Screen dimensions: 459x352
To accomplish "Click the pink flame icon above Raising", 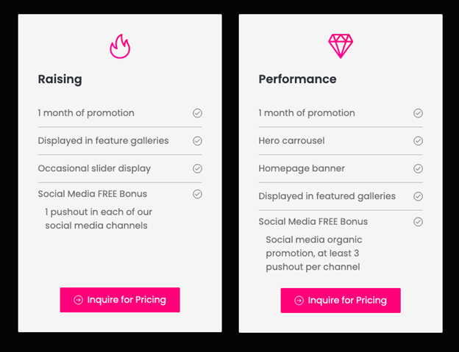I will pos(120,46).
